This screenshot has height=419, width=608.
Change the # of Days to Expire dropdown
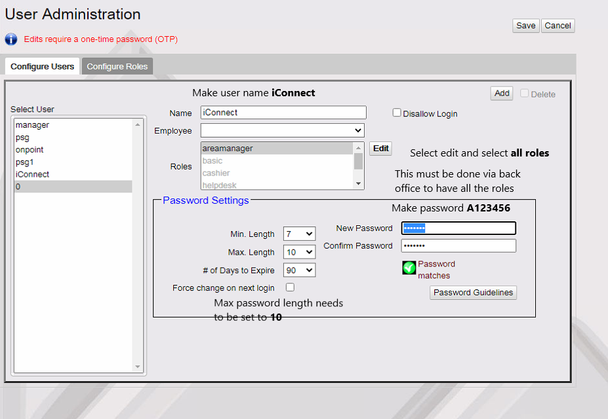pyautogui.click(x=299, y=270)
